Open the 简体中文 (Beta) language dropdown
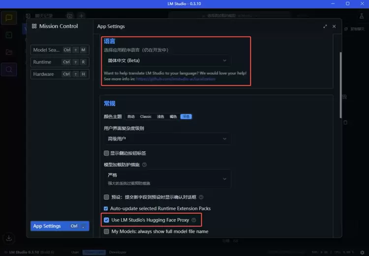The image size is (369, 256). pos(167,60)
